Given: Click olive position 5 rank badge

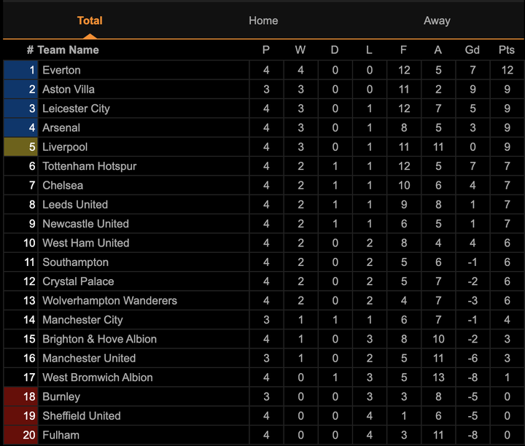Looking at the screenshot, I should click(x=20, y=147).
